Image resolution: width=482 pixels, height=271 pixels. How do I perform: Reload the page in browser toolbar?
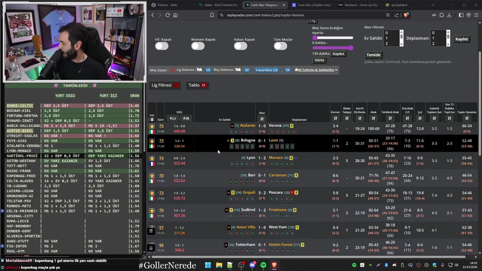tap(168, 15)
